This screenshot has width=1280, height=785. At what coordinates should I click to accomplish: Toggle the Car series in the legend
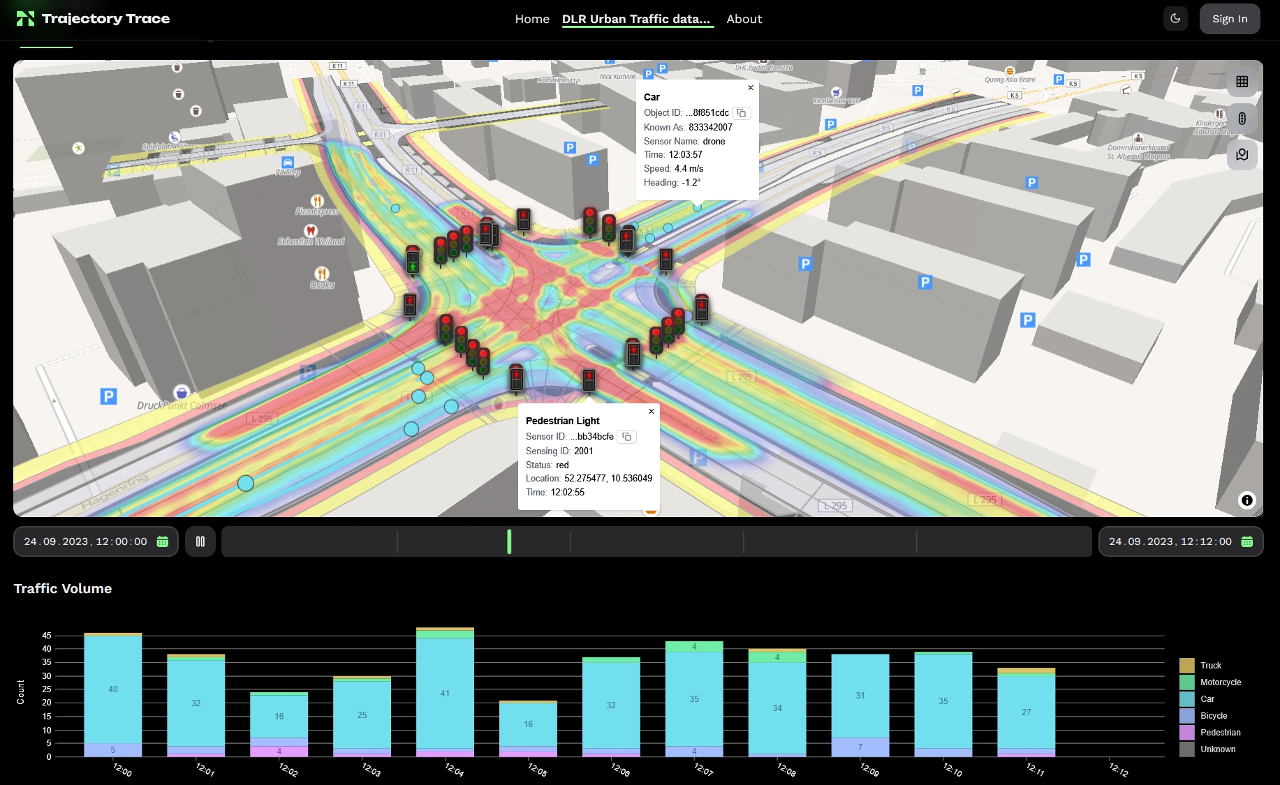point(1207,698)
